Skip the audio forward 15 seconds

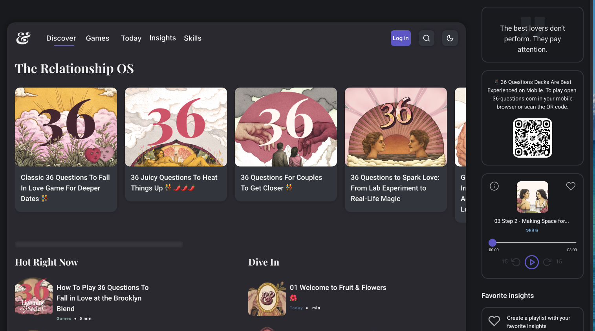(x=547, y=262)
